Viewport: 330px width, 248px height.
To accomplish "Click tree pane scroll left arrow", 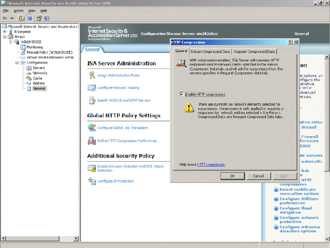I will pyautogui.click(x=3, y=239).
